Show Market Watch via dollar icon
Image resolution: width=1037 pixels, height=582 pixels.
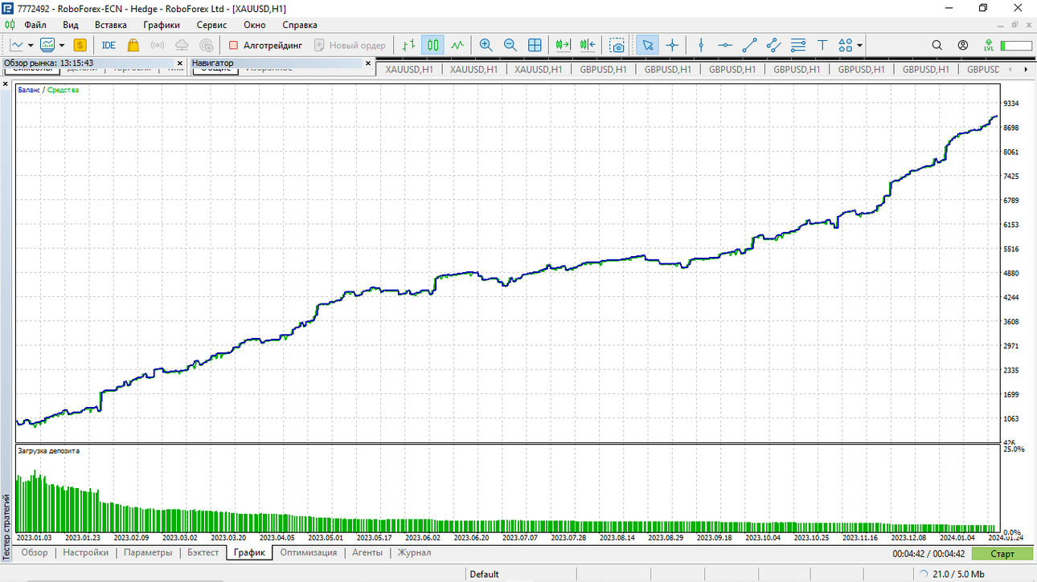pyautogui.click(x=80, y=45)
